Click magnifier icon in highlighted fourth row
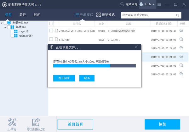 [181, 57]
